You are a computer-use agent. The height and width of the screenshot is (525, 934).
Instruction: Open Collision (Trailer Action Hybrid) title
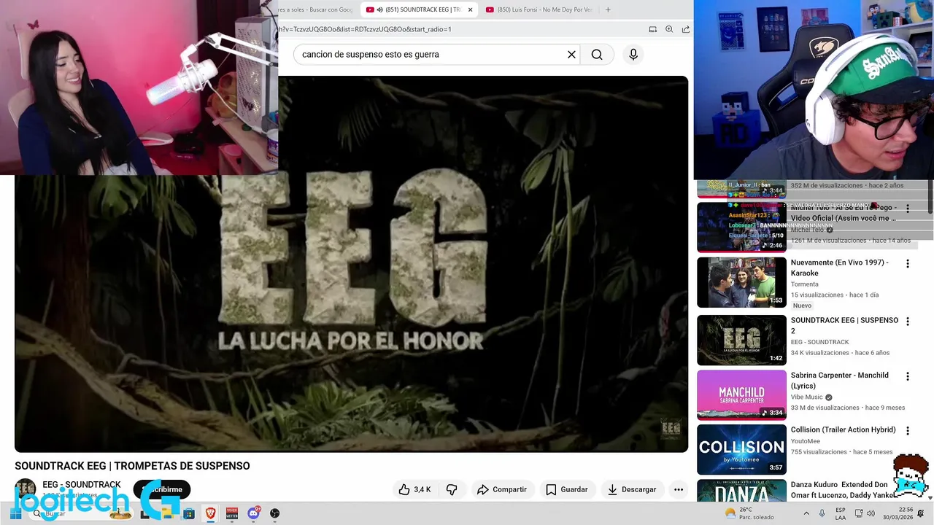pyautogui.click(x=843, y=429)
